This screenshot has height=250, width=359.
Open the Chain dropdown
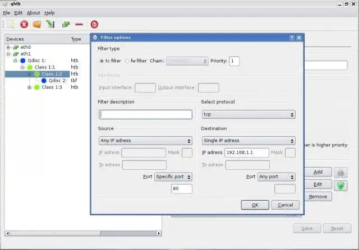click(187, 61)
